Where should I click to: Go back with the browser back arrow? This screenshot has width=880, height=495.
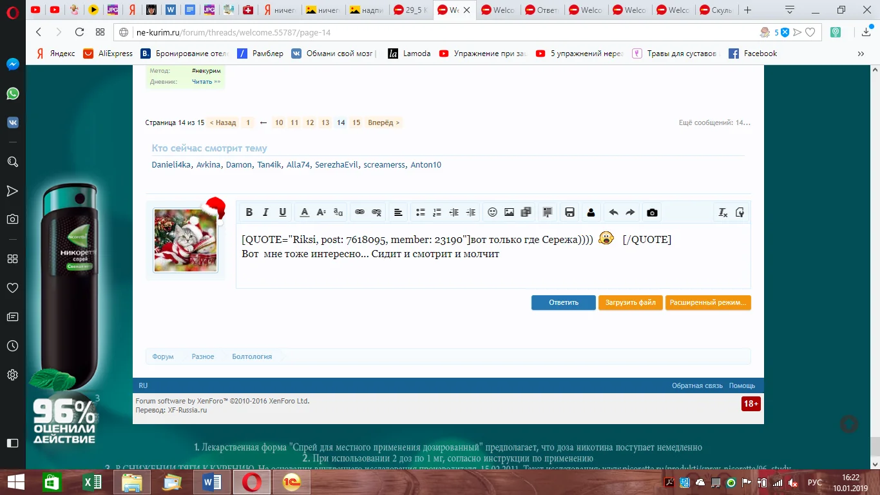[39, 32]
